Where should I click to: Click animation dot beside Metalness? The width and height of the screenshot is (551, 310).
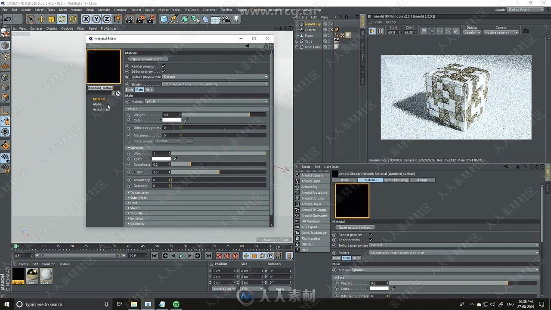(x=130, y=135)
